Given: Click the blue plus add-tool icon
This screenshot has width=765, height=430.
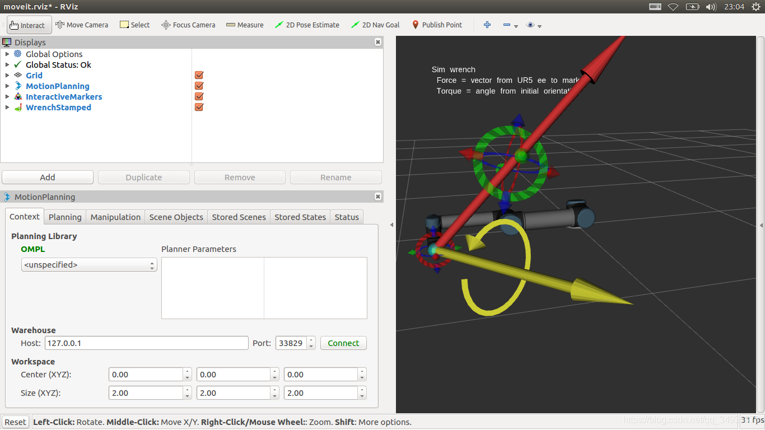Looking at the screenshot, I should click(487, 25).
